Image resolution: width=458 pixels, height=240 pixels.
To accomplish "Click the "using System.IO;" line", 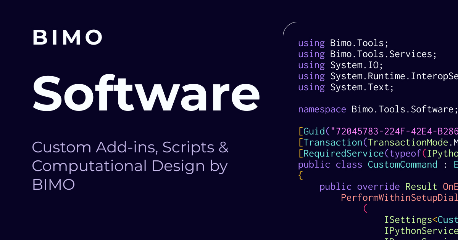I will pos(340,65).
